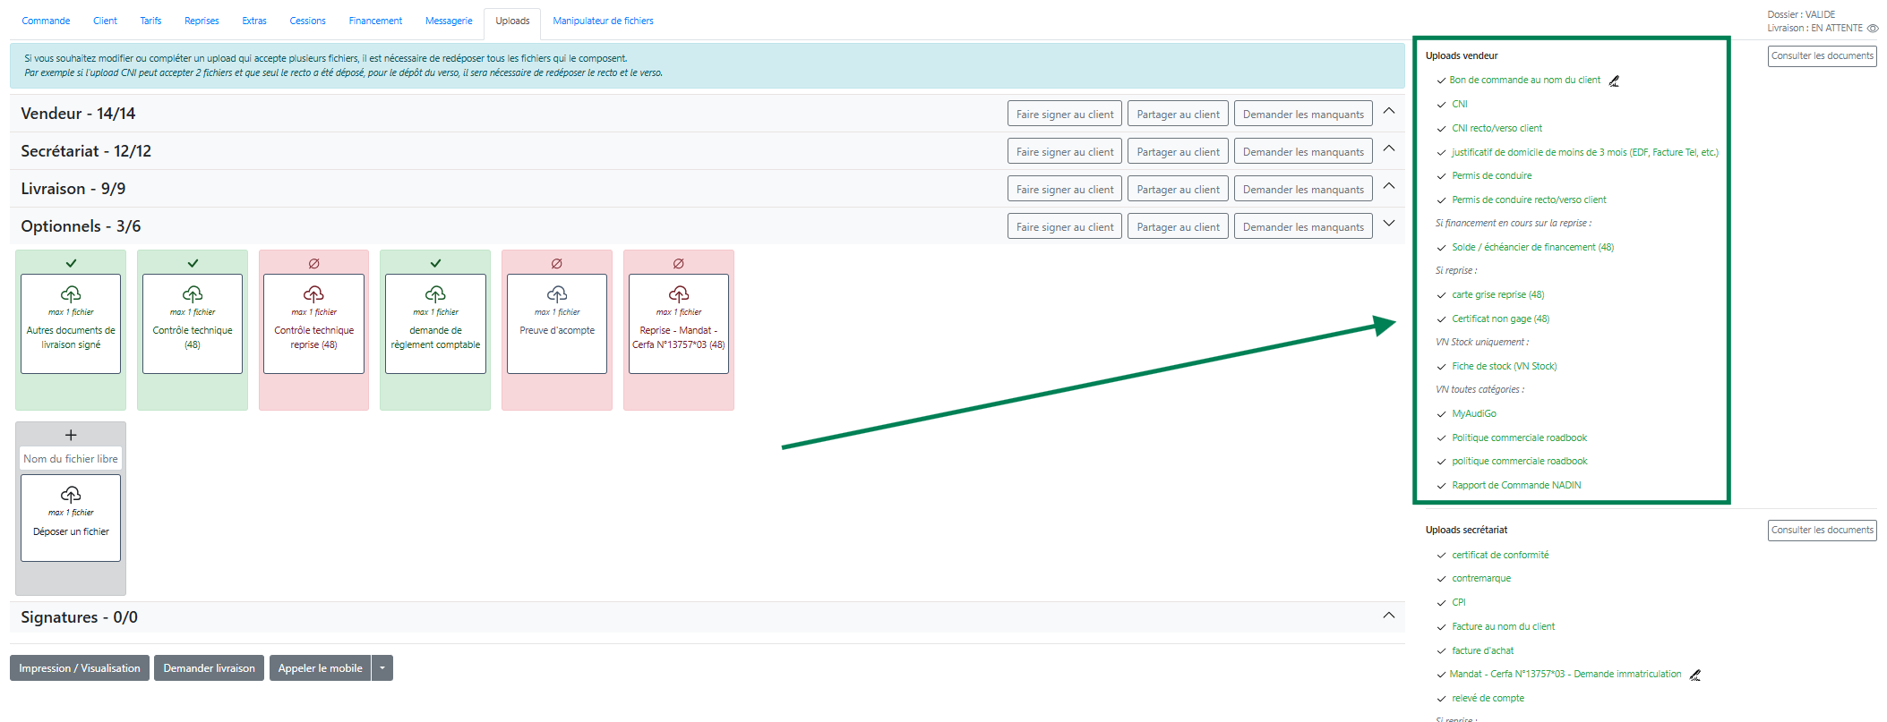Switch to the Financement tab
1887x722 pixels.
[375, 21]
